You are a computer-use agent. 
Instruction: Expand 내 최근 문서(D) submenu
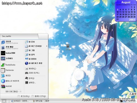click(36, 46)
